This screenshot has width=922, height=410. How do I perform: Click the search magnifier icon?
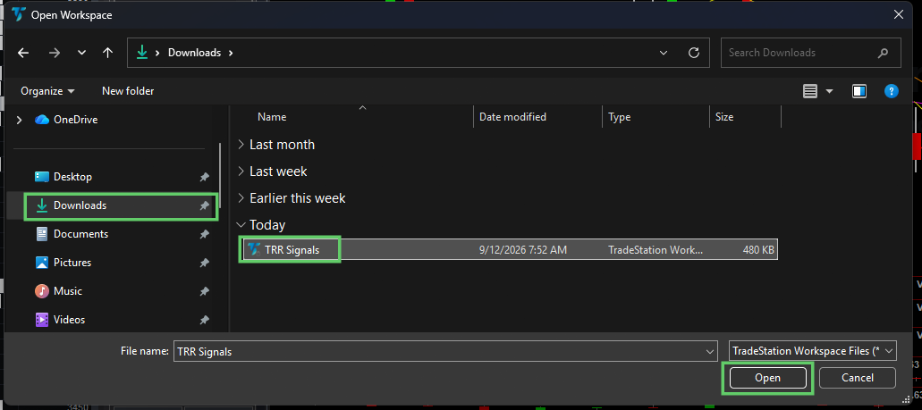point(883,53)
